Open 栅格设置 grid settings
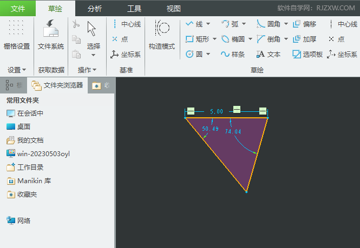 pos(17,35)
